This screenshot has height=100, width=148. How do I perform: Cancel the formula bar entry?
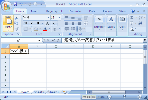48,40
